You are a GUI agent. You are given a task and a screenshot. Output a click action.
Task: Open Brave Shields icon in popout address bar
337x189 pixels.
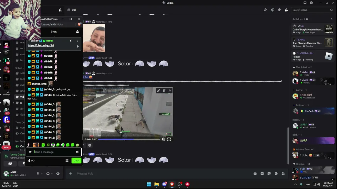[x=79, y=24]
